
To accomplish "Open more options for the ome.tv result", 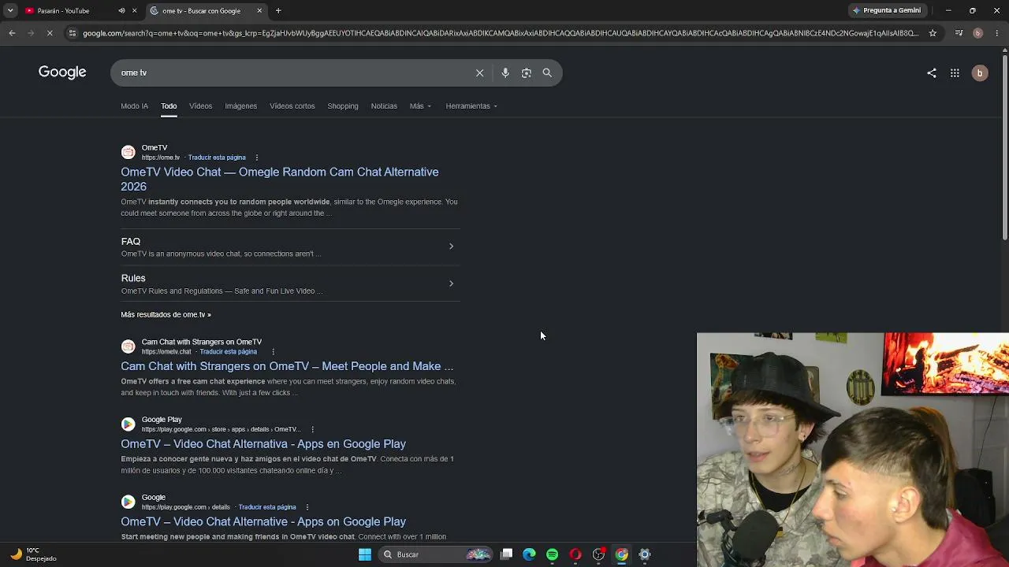I will click(x=257, y=157).
